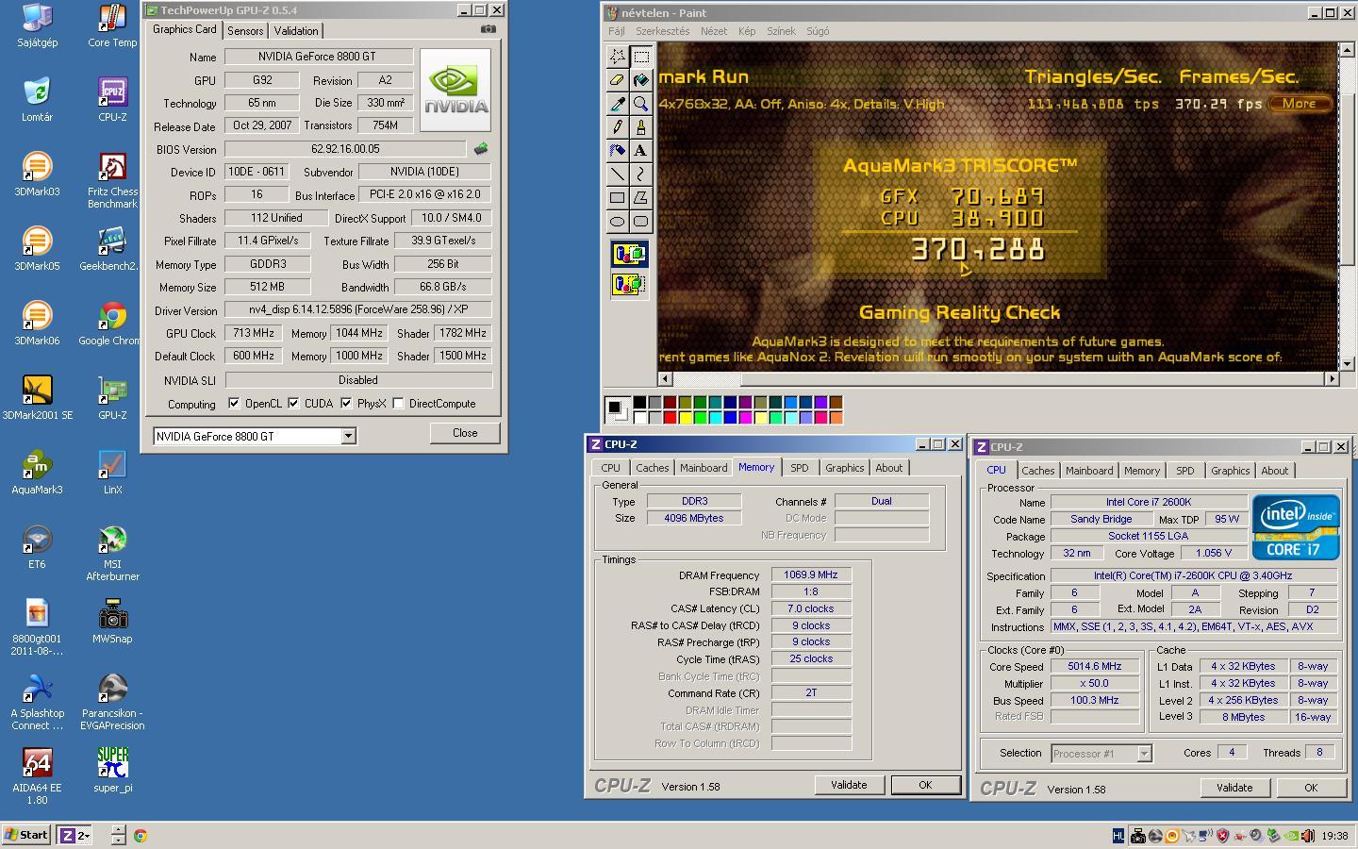This screenshot has height=849, width=1358.
Task: Open the Fritz Chess Benchmark desktop icon
Action: coord(112,181)
